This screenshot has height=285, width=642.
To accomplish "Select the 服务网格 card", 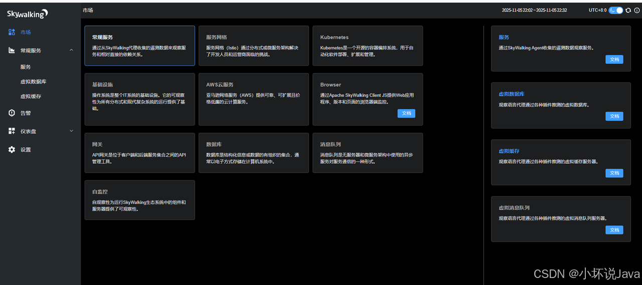I will (x=254, y=46).
